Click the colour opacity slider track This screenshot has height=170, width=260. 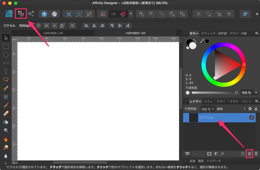[213, 93]
